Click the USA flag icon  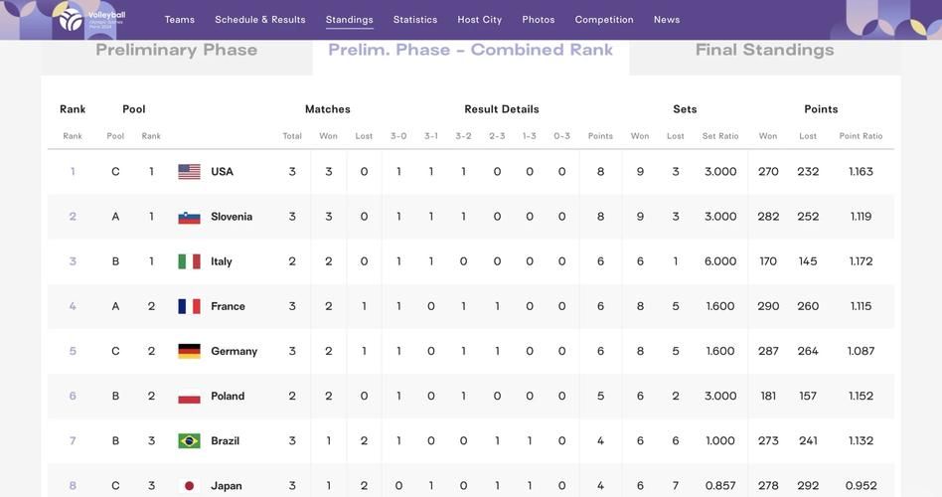189,172
